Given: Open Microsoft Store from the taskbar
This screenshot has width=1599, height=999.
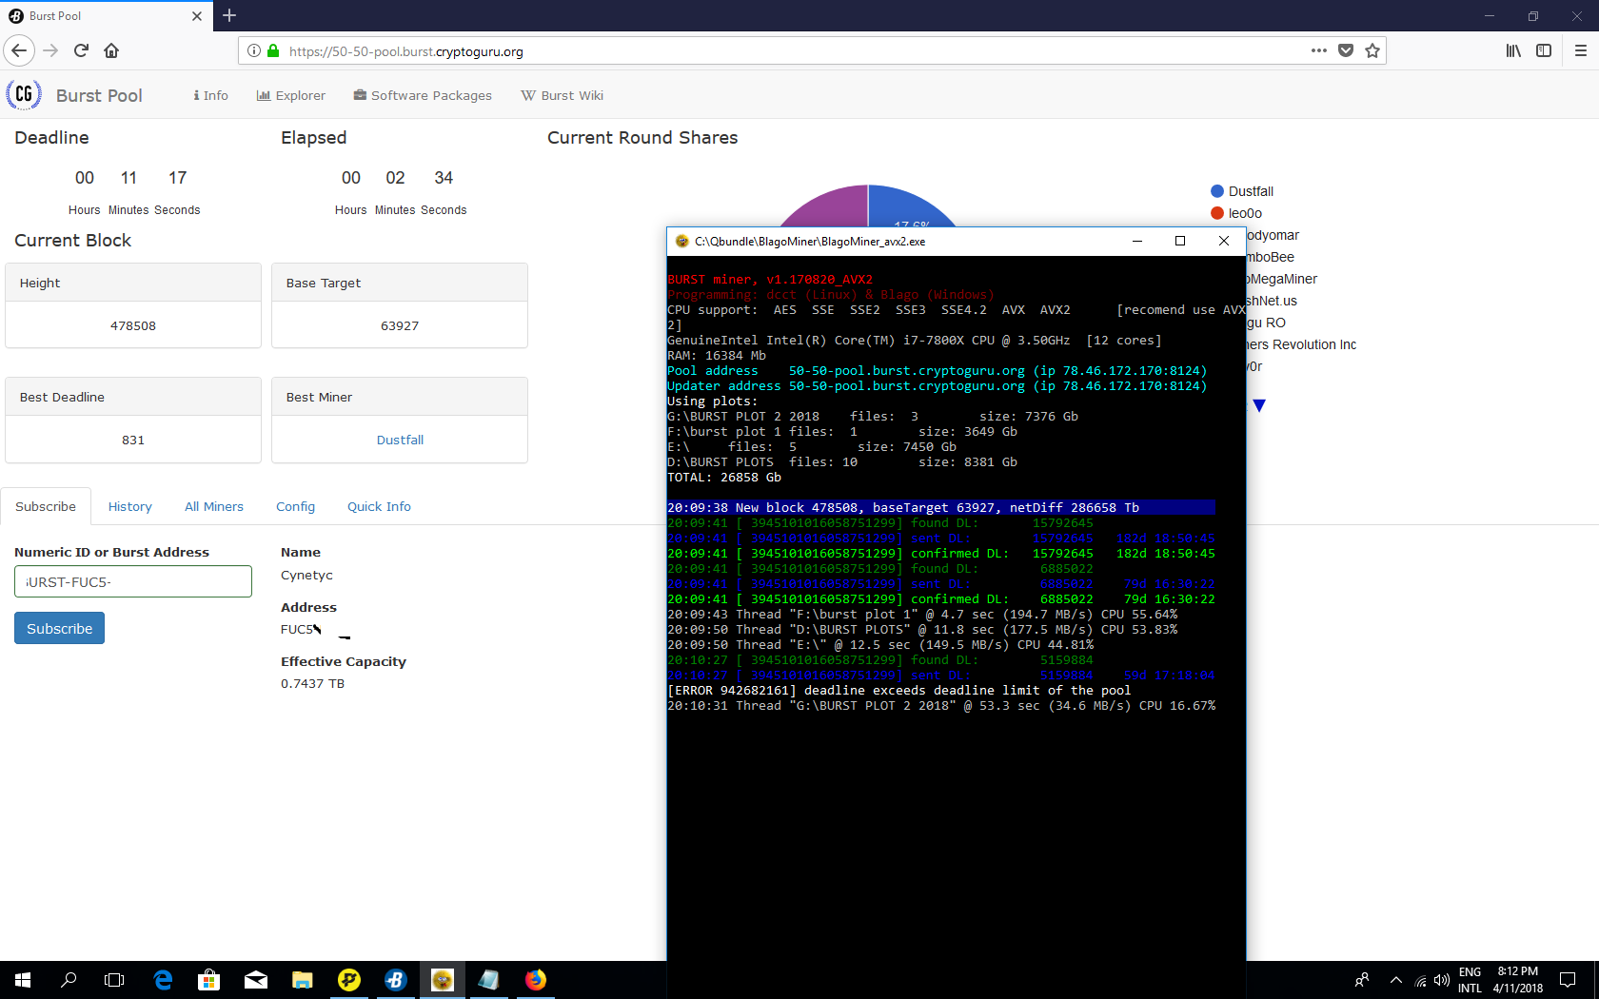Looking at the screenshot, I should pos(208,980).
